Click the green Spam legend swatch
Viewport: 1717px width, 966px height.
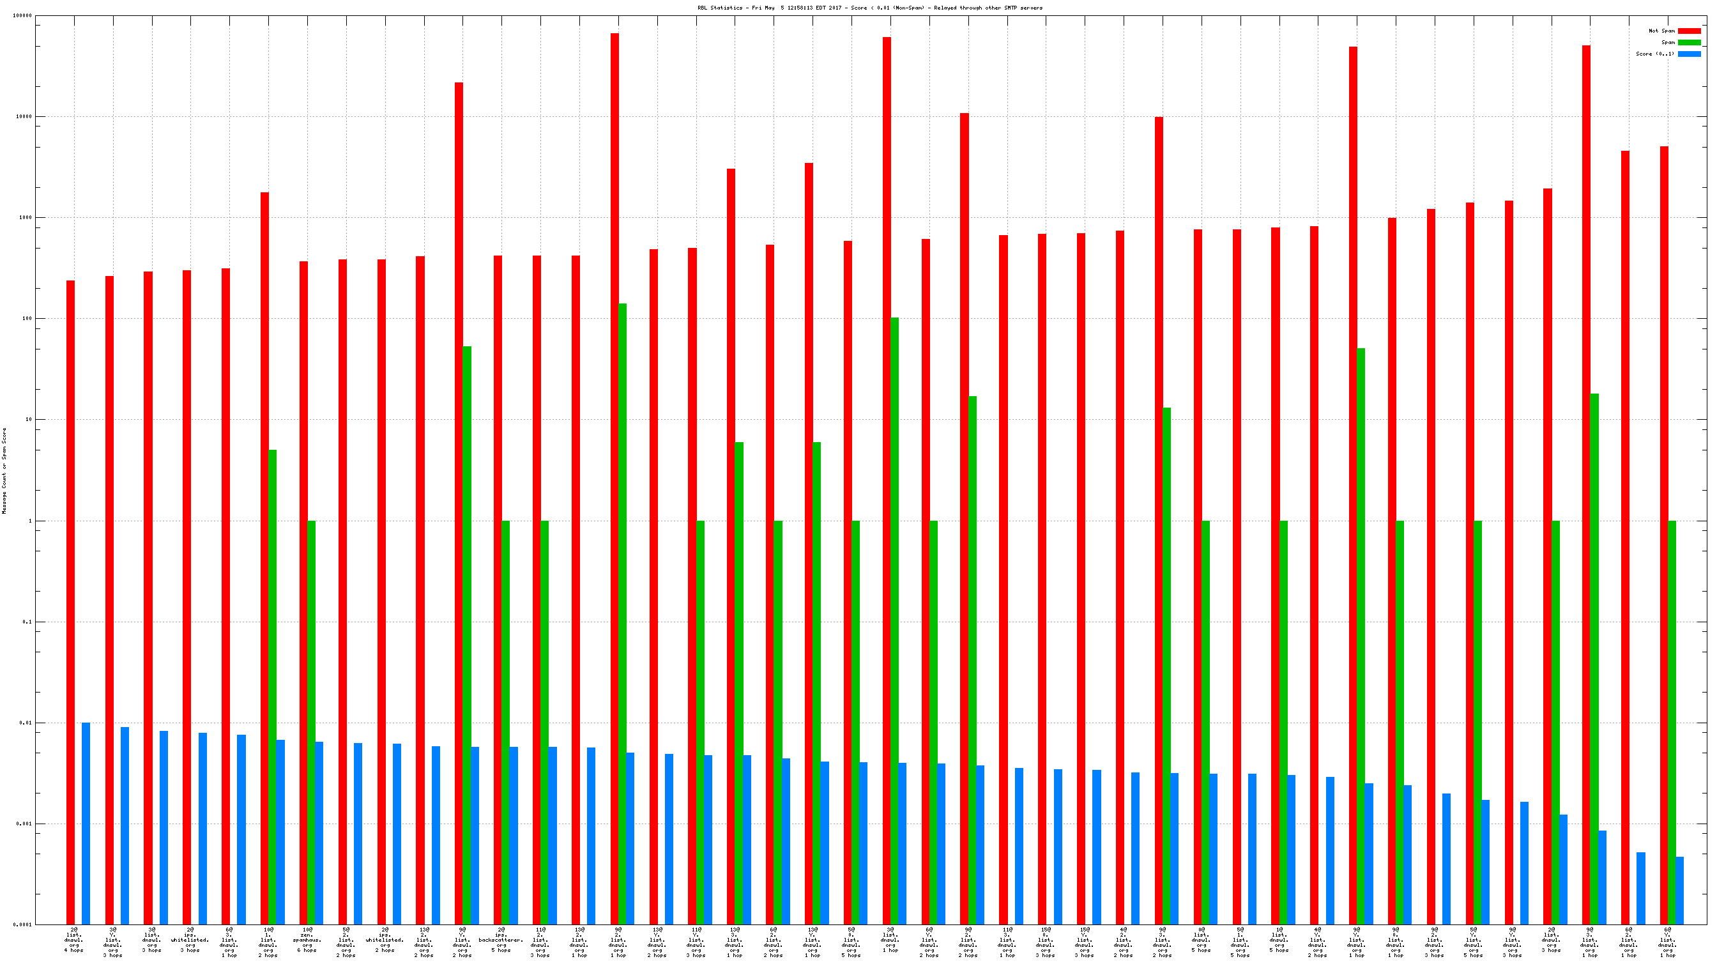pyautogui.click(x=1688, y=42)
